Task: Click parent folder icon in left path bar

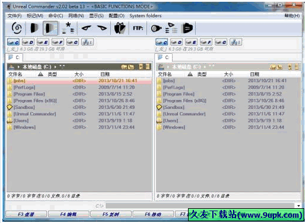Action: [x=130, y=67]
